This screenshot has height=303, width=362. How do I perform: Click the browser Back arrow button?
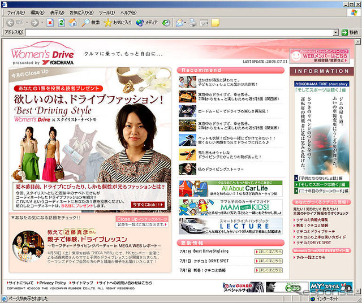[10, 23]
